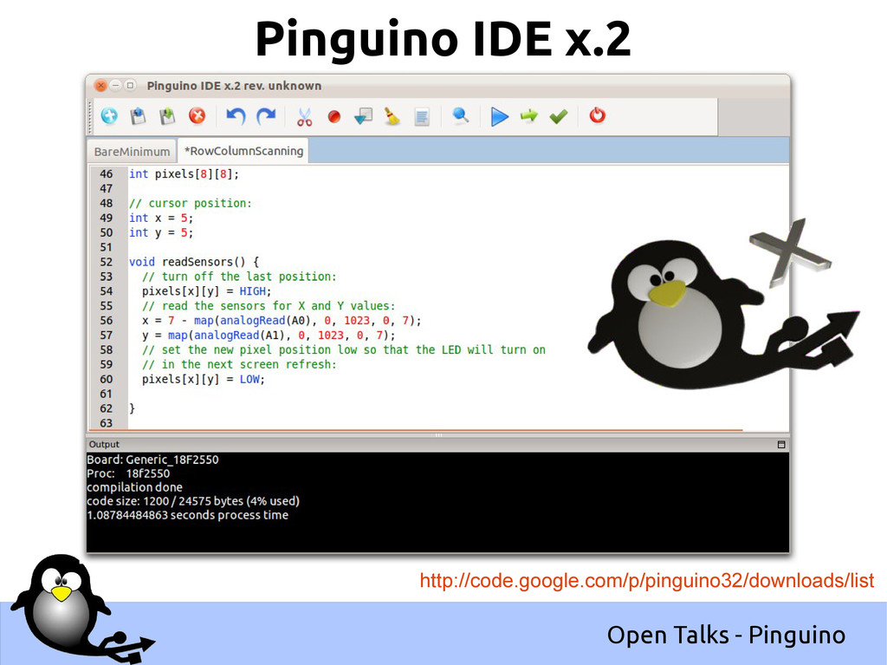Viewport: 887px width, 665px height.
Task: Click the '// cursor position:' comment
Action: click(190, 204)
